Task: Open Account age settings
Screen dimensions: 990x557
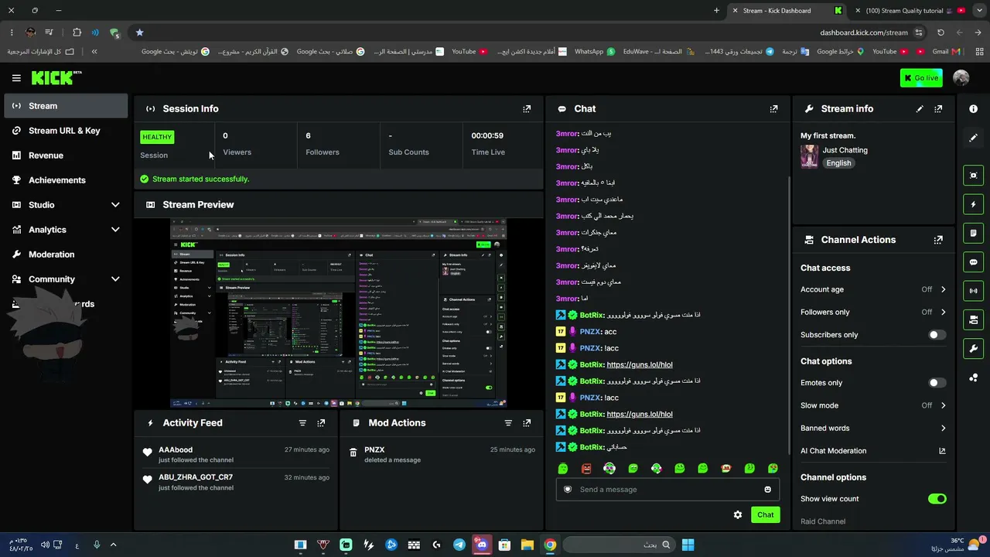Action: coord(873,289)
